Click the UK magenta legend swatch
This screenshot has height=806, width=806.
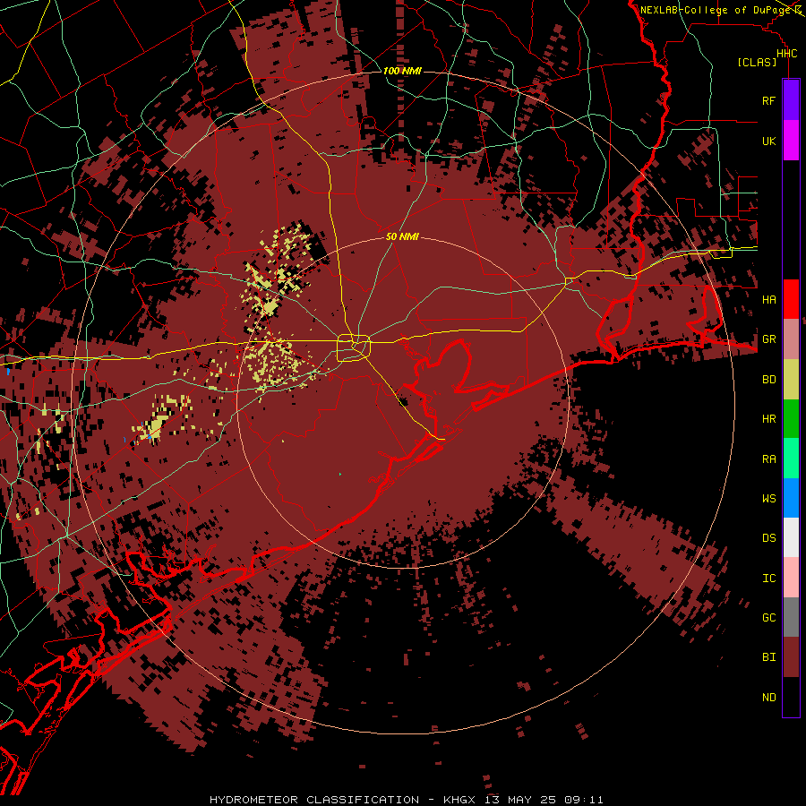pyautogui.click(x=791, y=141)
